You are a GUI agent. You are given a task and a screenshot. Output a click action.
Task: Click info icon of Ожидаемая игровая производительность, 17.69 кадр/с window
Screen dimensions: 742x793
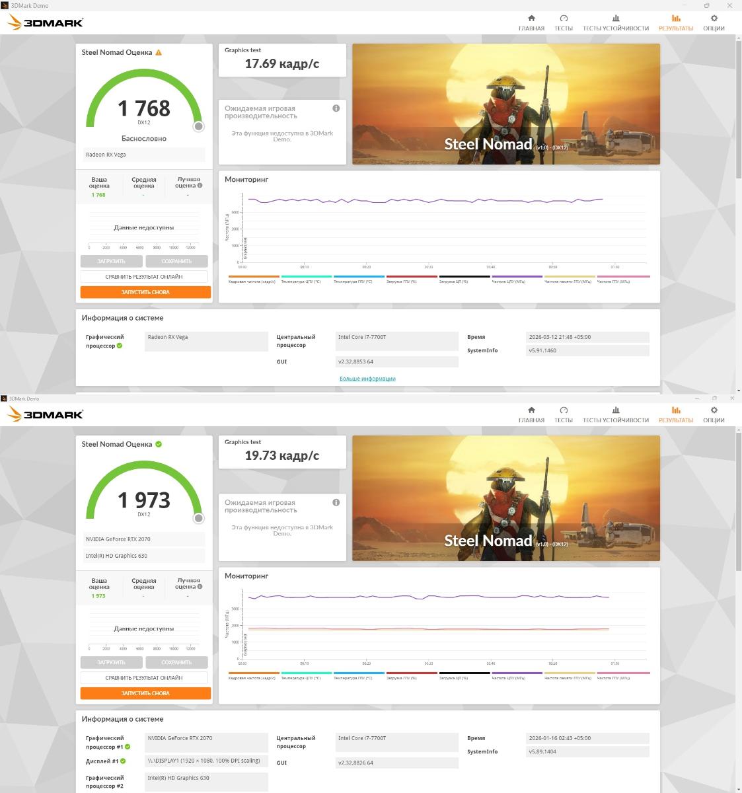[x=336, y=108]
